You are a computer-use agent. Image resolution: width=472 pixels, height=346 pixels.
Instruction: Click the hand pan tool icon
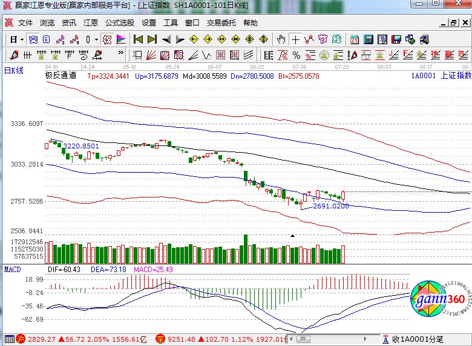pyautogui.click(x=281, y=39)
